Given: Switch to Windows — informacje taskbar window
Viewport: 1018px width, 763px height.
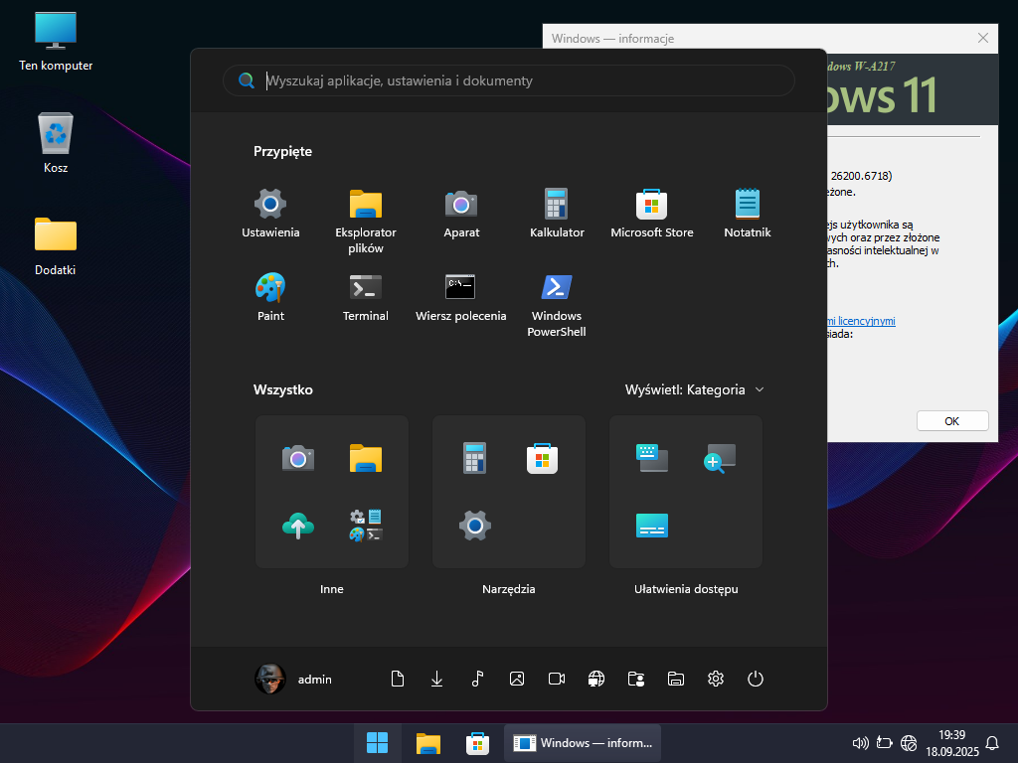Looking at the screenshot, I should coord(584,742).
